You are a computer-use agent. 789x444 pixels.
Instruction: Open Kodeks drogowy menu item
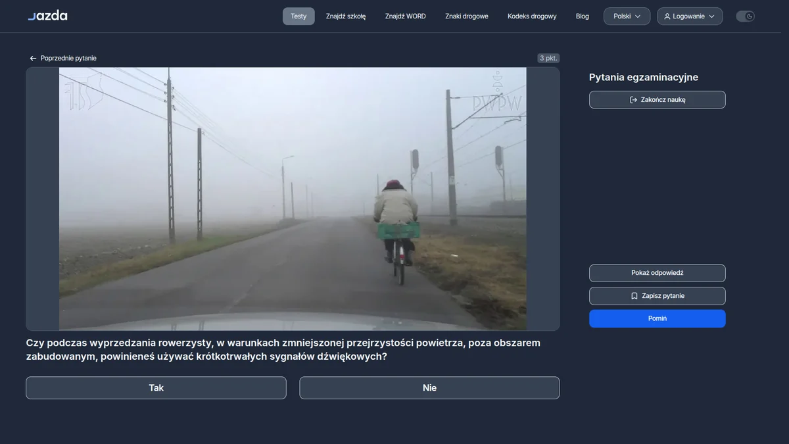[x=532, y=16]
